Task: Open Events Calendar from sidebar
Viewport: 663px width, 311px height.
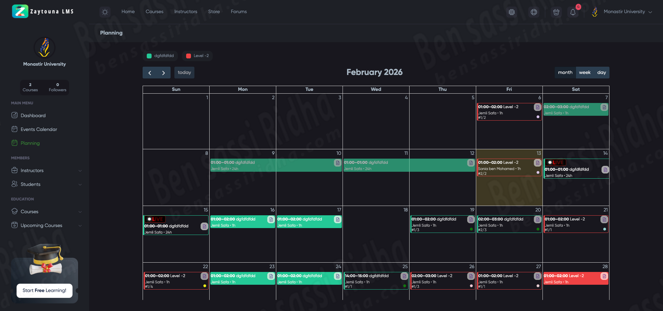Action: [39, 129]
